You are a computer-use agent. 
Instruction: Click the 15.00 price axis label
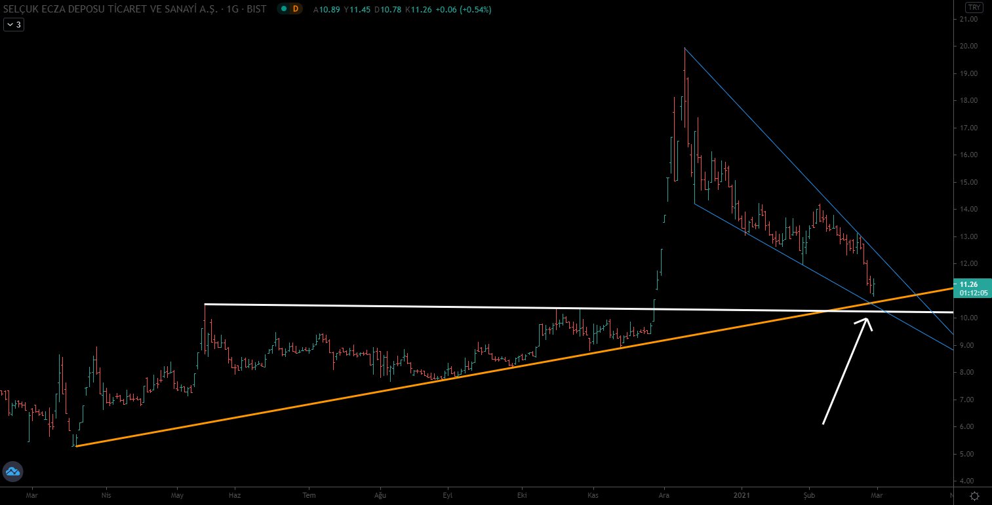pyautogui.click(x=968, y=182)
